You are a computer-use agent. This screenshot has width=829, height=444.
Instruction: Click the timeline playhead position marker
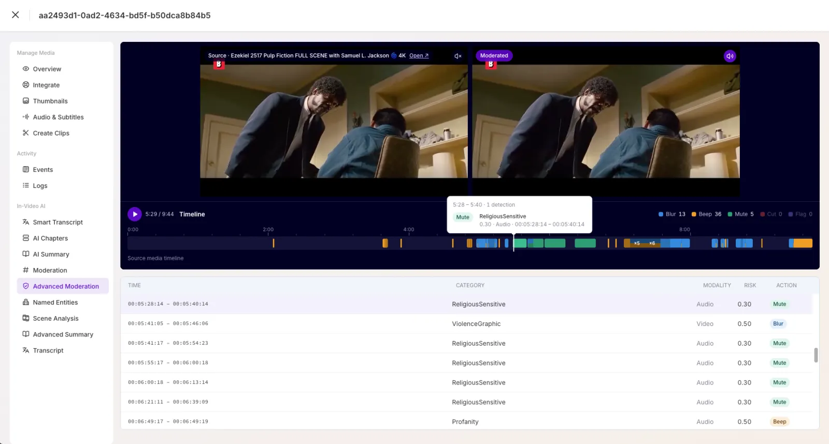[513, 242]
